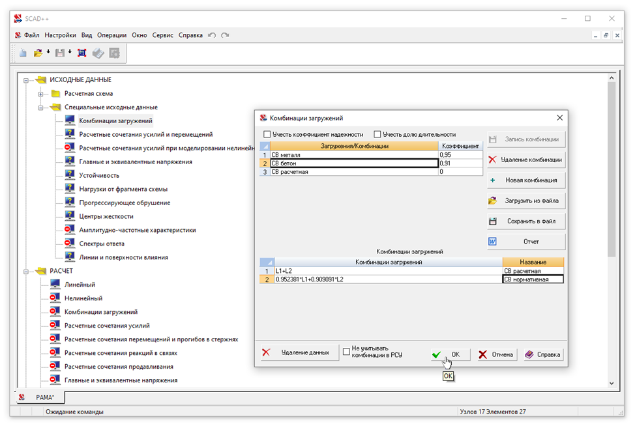This screenshot has height=426, width=635.
Task: Open the Файл menu
Action: pyautogui.click(x=31, y=35)
